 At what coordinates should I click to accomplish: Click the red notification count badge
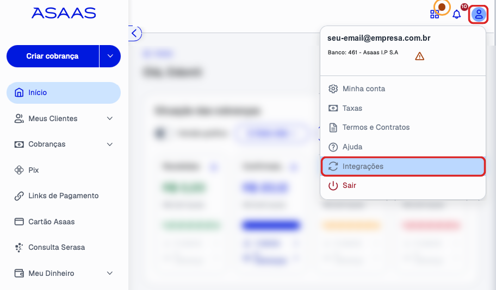464,7
